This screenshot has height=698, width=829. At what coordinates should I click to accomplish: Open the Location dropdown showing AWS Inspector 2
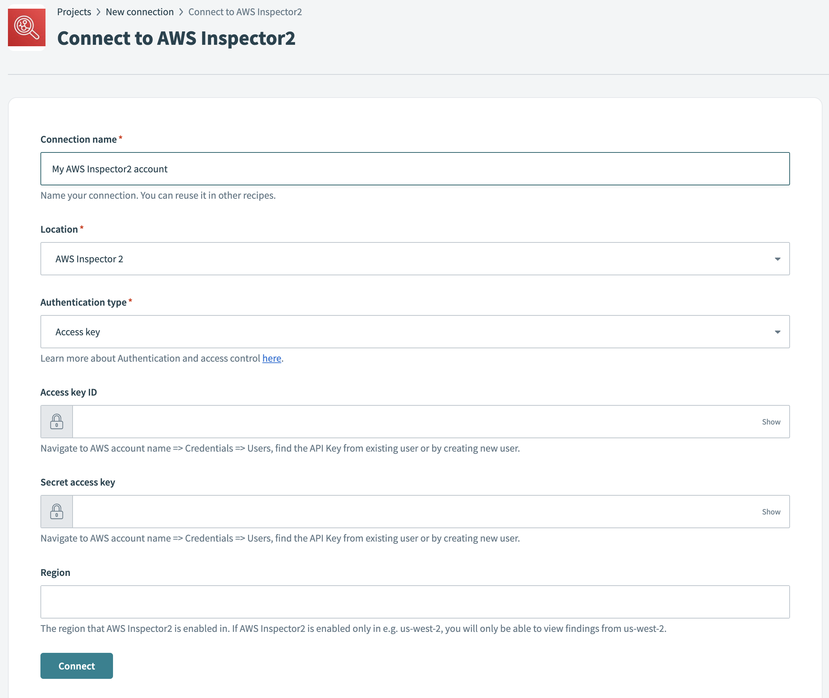[414, 258]
